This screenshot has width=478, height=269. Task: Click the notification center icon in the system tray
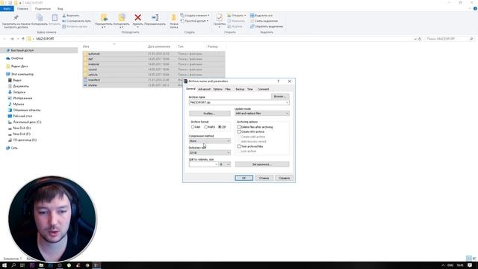pyautogui.click(x=470, y=265)
